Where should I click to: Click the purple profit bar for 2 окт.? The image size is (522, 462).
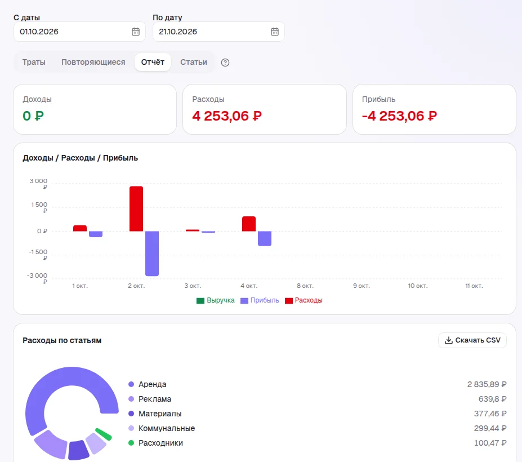coord(152,254)
